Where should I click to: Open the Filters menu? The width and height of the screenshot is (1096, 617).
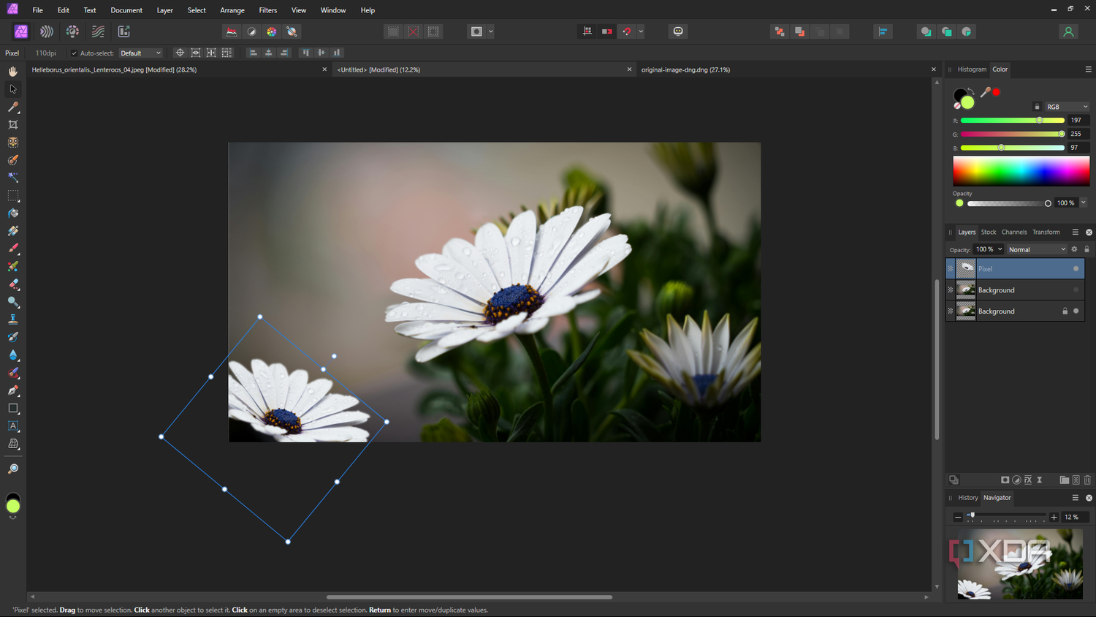pyautogui.click(x=268, y=10)
